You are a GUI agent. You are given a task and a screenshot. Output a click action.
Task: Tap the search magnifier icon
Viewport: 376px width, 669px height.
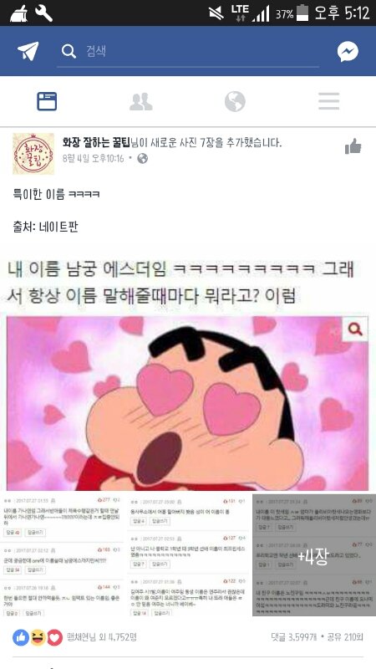(x=69, y=51)
